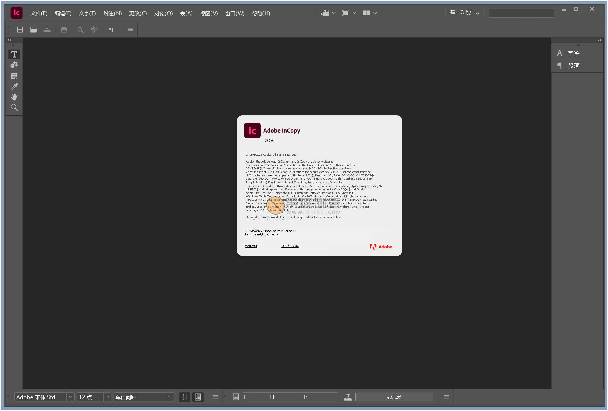Select the Zoom tool in the toolbar
Image resolution: width=608 pixels, height=411 pixels.
click(14, 107)
